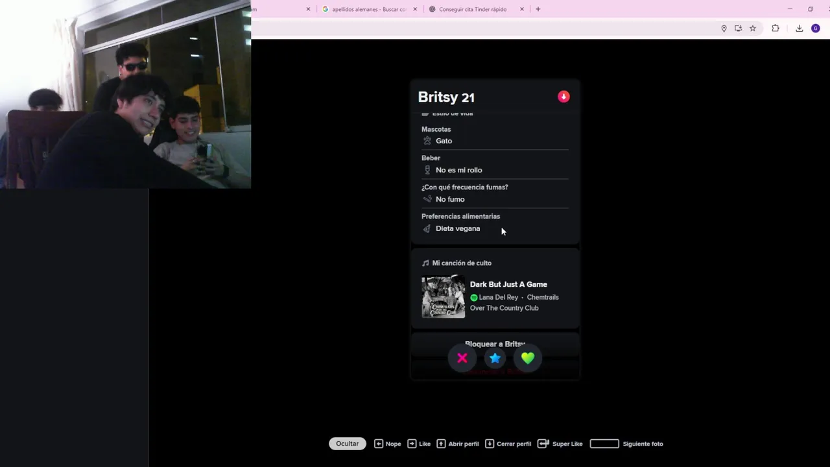Click Bloquear a Britsy
The image size is (830, 467).
[495, 344]
